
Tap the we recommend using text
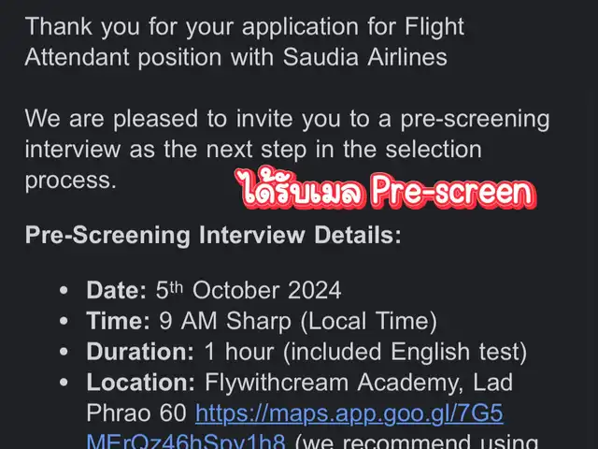pos(417,442)
